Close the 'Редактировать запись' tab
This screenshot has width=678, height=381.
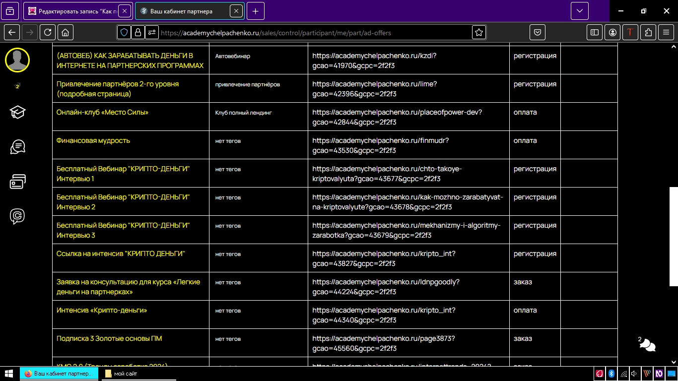coord(124,11)
